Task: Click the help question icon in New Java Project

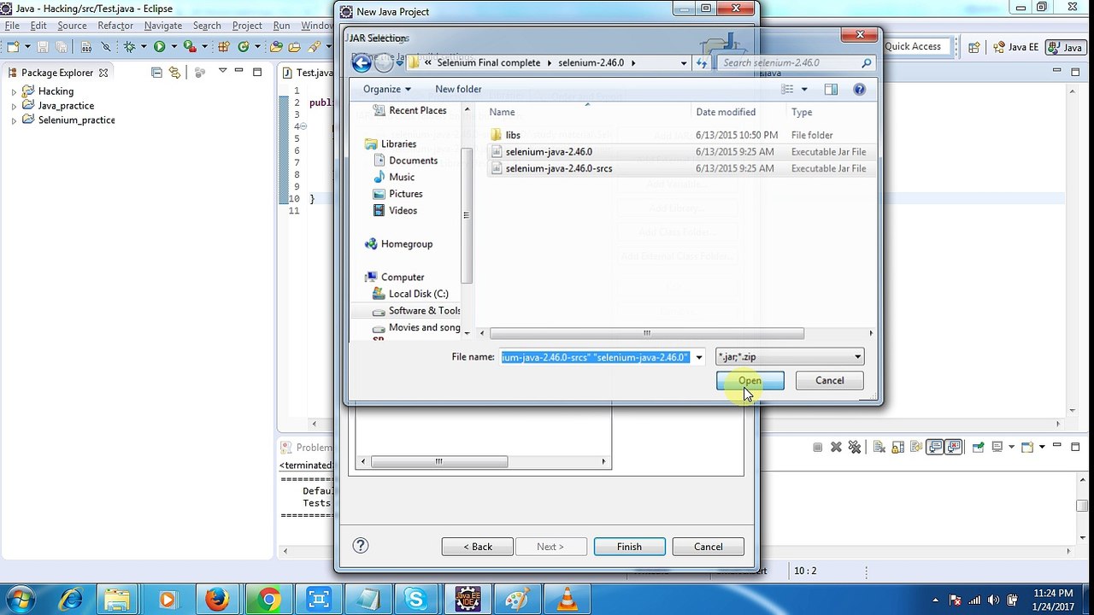Action: pyautogui.click(x=361, y=545)
